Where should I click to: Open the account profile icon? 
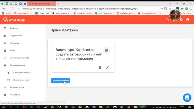point(188,19)
